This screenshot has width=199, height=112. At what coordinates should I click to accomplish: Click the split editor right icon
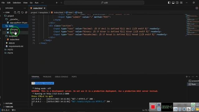point(197,8)
